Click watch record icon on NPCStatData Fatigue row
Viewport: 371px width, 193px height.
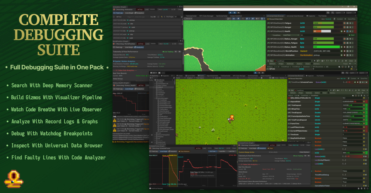(x=344, y=23)
